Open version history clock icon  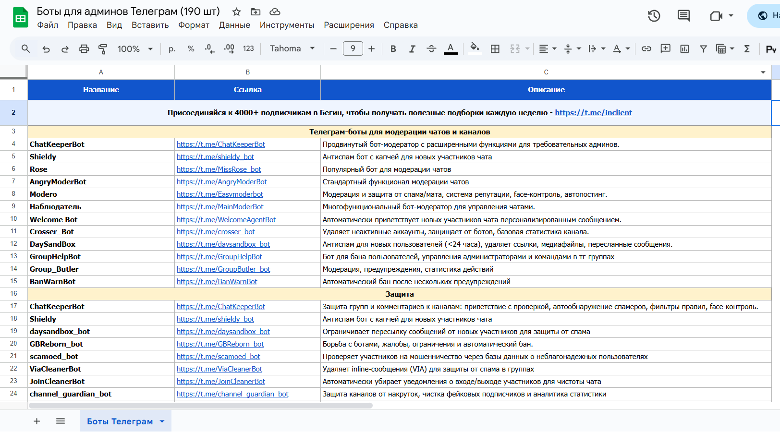pyautogui.click(x=654, y=16)
